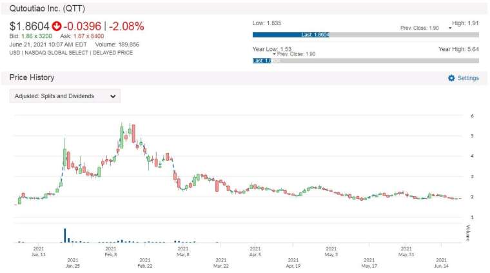Screen dimensions: 490x273
Task: Click the Volume: 189,856 text
Action: (x=117, y=45)
